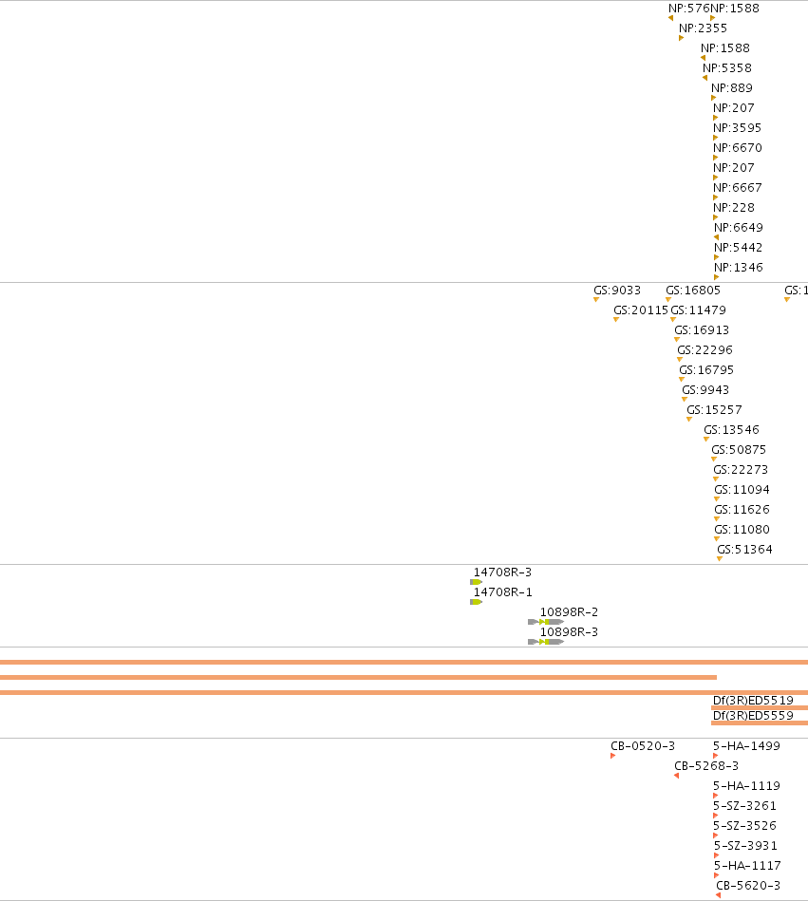Select the GS:11094 insertion triangle

click(x=717, y=499)
